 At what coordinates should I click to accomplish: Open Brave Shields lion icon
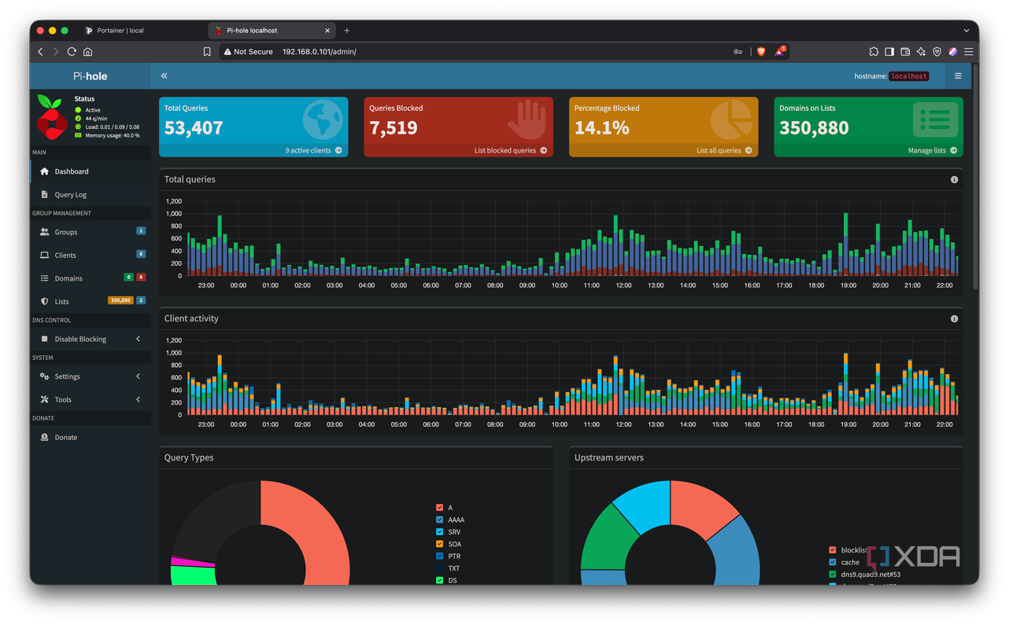(x=761, y=52)
